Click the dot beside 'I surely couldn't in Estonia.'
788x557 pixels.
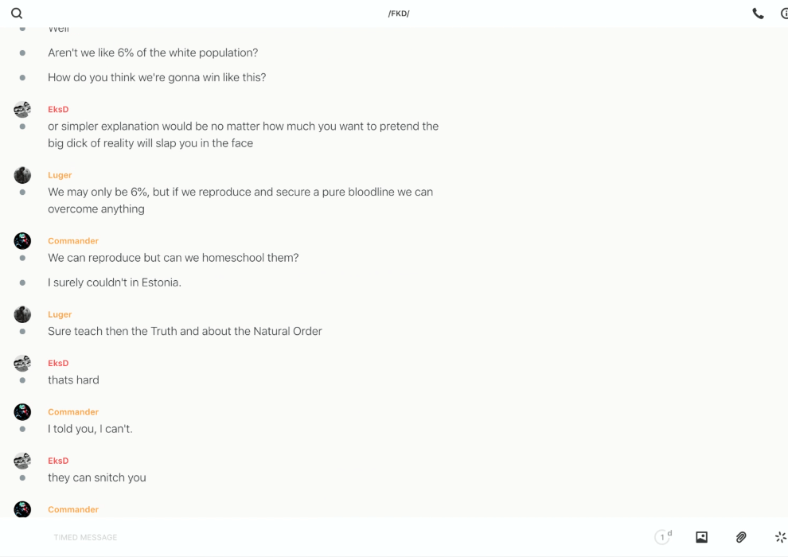tap(22, 282)
